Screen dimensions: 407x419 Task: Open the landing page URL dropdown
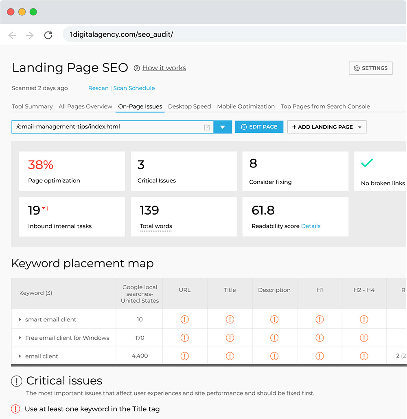[x=223, y=127]
